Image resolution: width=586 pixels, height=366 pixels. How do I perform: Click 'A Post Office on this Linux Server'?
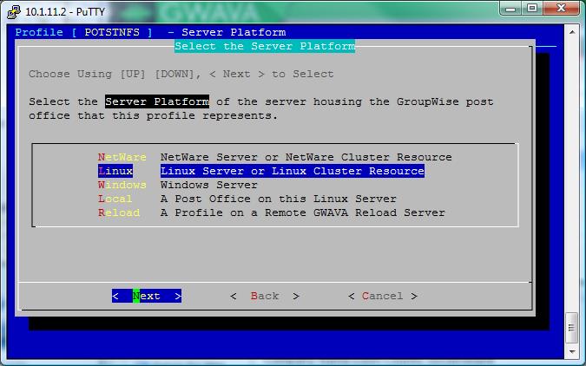tap(279, 199)
